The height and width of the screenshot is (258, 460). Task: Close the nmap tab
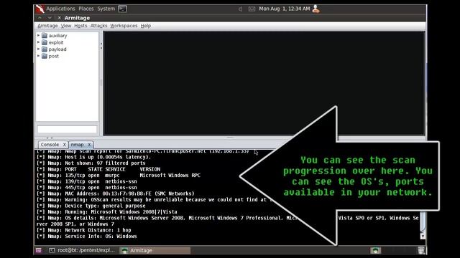[x=89, y=145]
